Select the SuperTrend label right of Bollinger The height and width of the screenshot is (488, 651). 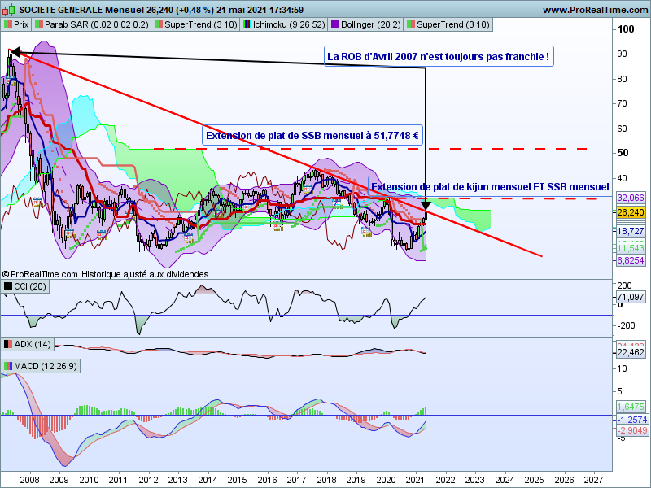448,24
